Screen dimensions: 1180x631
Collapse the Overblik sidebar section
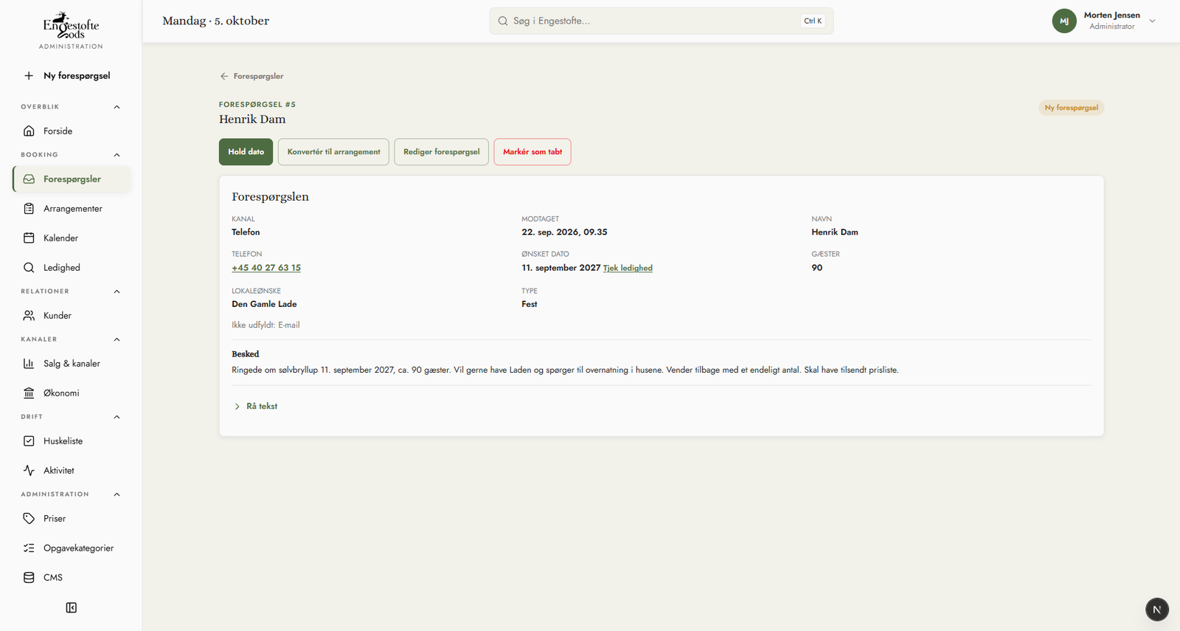117,107
